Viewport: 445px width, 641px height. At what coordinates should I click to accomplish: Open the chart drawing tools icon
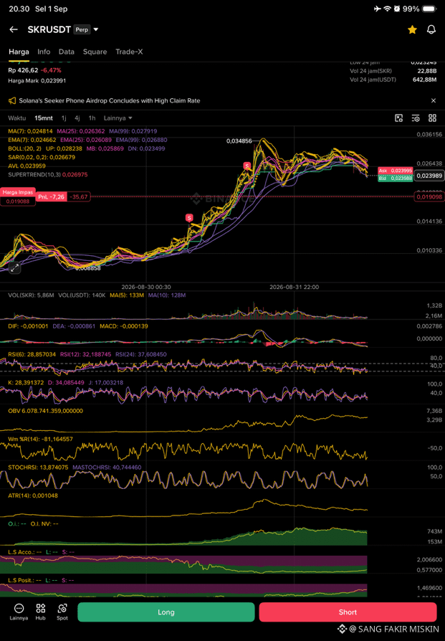[399, 118]
